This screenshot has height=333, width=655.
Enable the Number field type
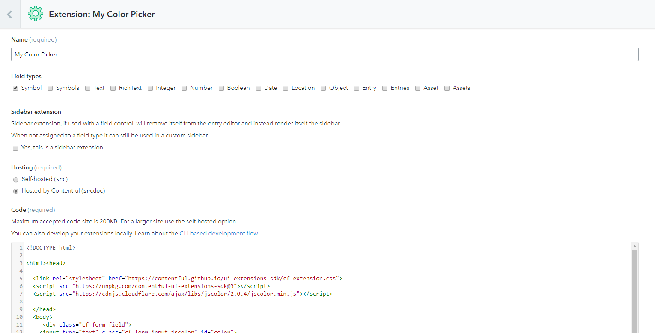click(184, 88)
